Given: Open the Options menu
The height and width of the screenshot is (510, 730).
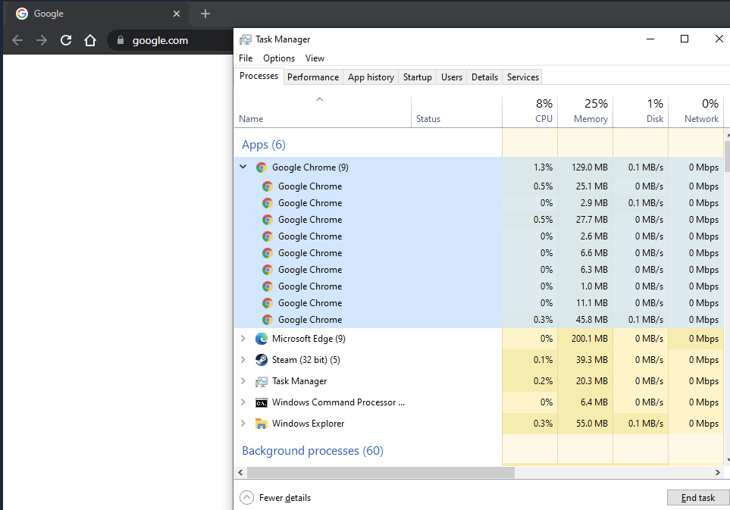Looking at the screenshot, I should pyautogui.click(x=278, y=58).
